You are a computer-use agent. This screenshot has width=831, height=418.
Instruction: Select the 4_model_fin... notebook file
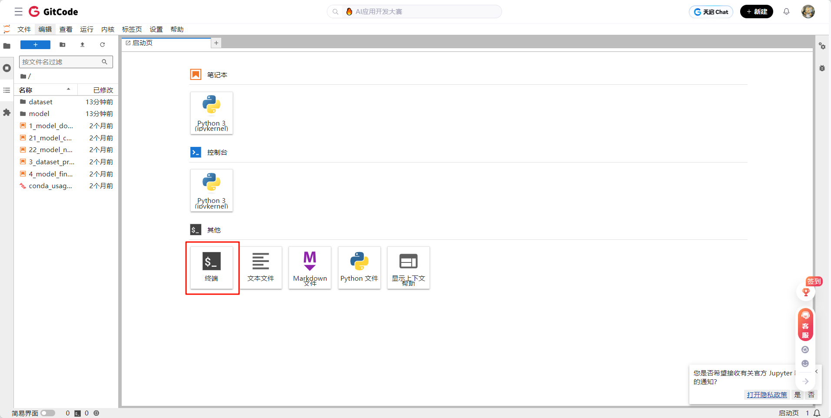(x=66, y=174)
